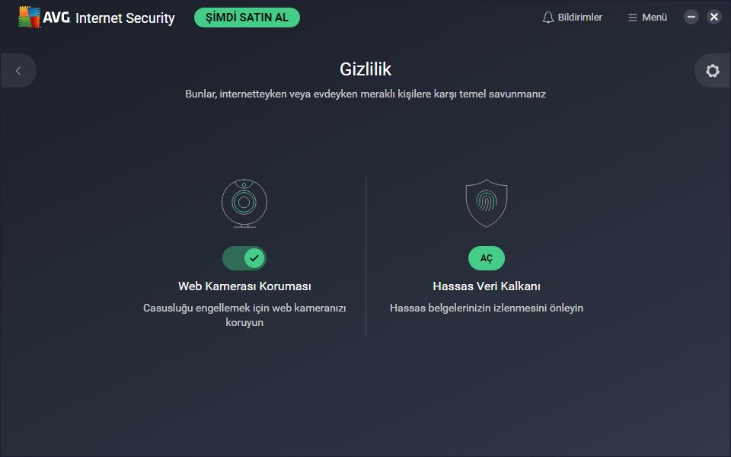This screenshot has height=457, width=731.
Task: Click the AÇ button for Hassas Veri Kalkanı
Action: pyautogui.click(x=487, y=258)
